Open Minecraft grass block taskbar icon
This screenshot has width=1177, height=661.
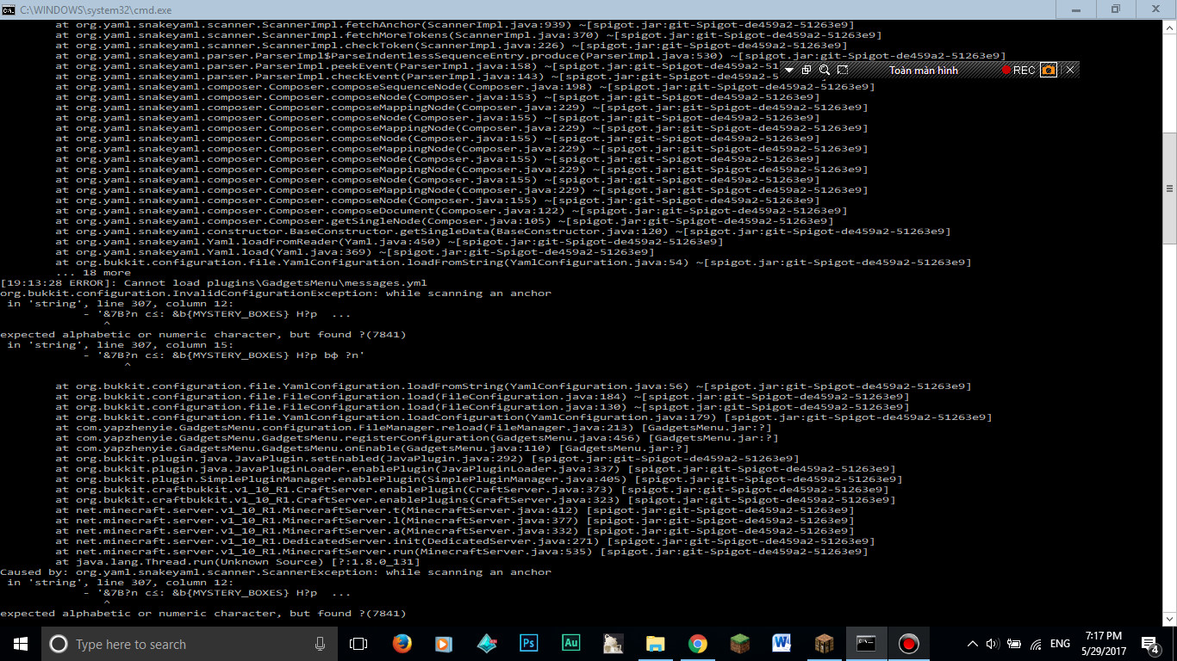pyautogui.click(x=739, y=644)
